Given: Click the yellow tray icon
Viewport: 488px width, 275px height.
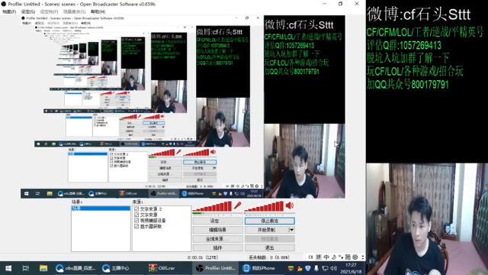Looking at the screenshot, I should pyautogui.click(x=291, y=268).
